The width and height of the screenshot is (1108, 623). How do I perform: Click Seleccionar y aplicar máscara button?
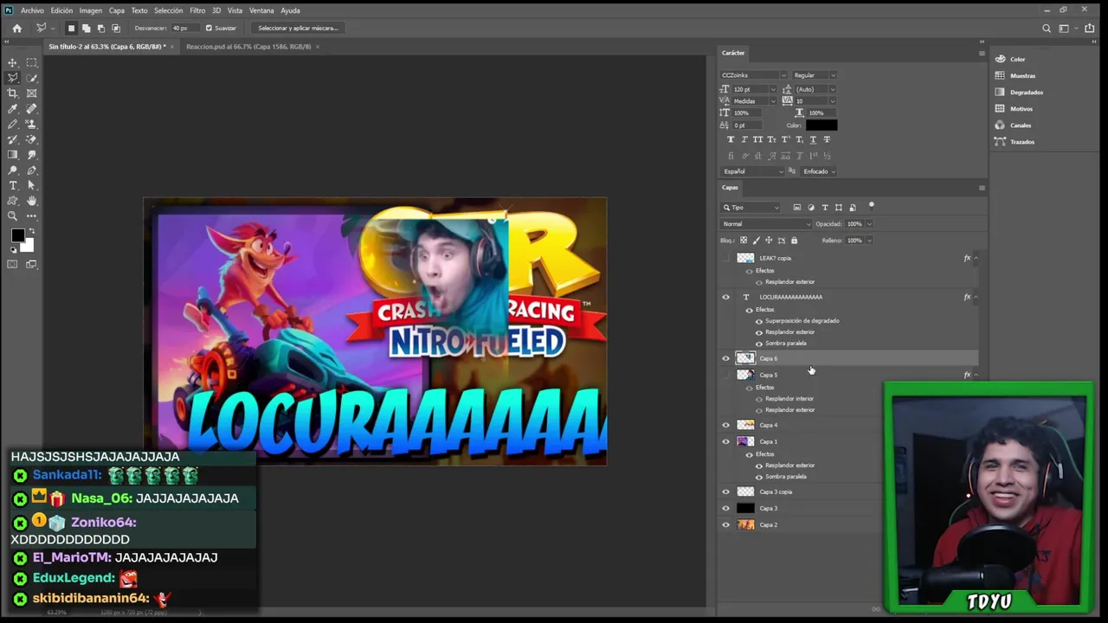tap(298, 28)
